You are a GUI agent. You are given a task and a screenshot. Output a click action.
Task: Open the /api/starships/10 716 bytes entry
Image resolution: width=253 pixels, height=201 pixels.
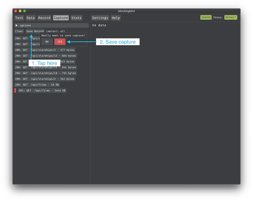[45, 73]
